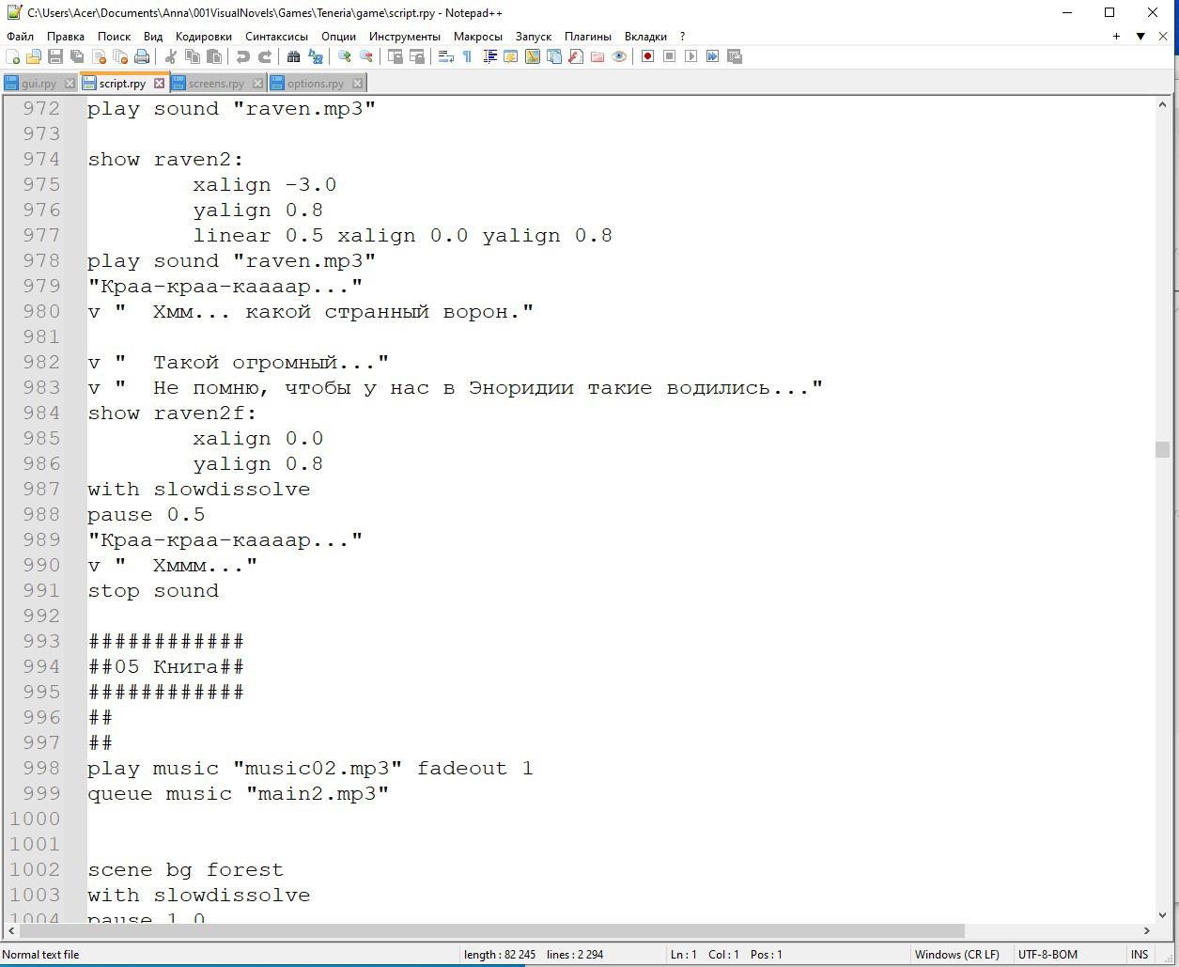Open the Макросы menu
The image size is (1179, 967).
point(478,36)
